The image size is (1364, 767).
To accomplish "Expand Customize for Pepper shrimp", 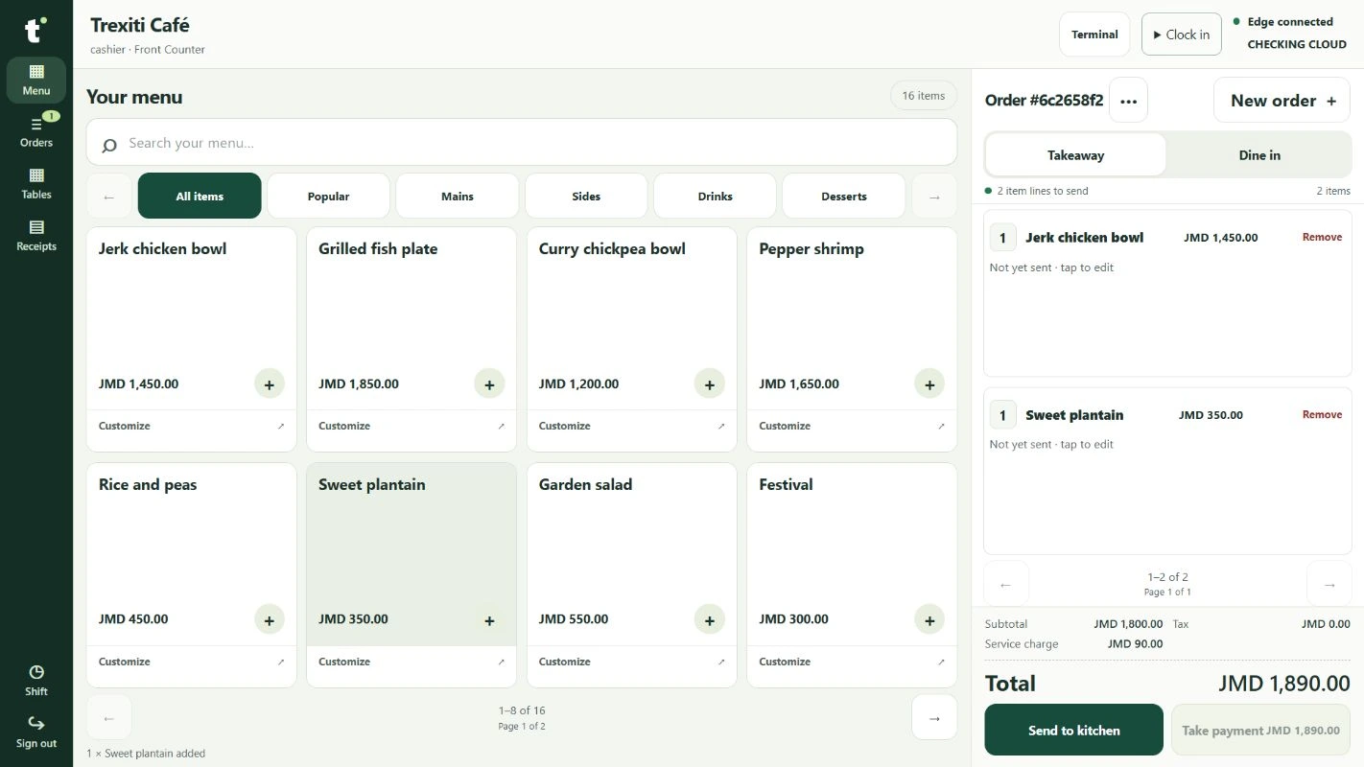I will pyautogui.click(x=852, y=426).
